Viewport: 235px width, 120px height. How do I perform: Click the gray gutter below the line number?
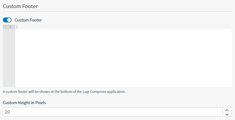[9, 58]
